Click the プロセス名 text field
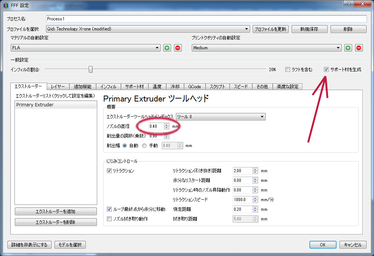The width and height of the screenshot is (374, 256). 206,19
